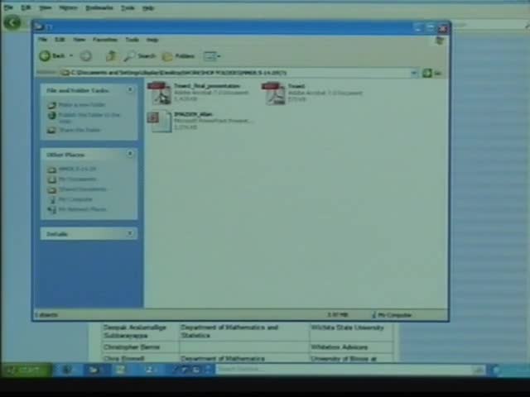Open parent folder link at top of Other Places
Image resolution: width=530 pixels, height=397 pixels.
(77, 169)
